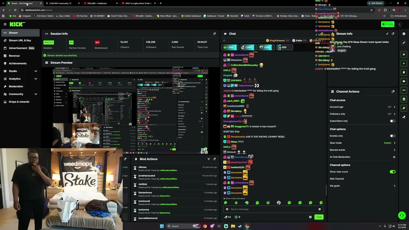This screenshot has height=230, width=409.
Task: Open the Twitch bookmark
Action: [245, 16]
